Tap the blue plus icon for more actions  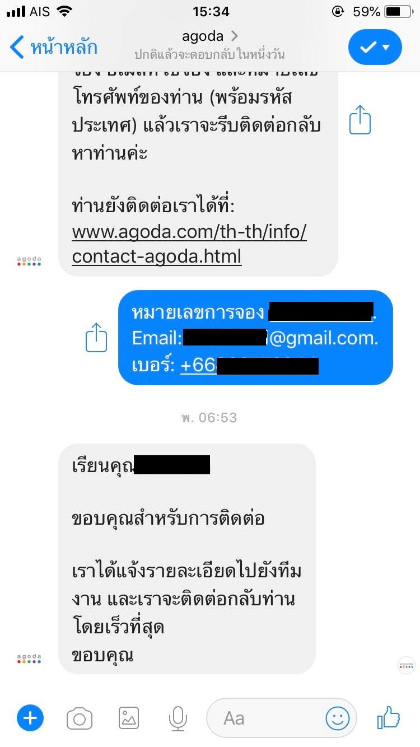point(30,717)
